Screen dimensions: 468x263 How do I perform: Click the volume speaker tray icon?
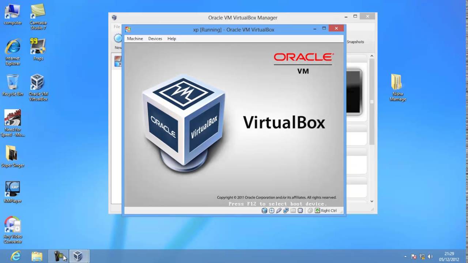click(x=430, y=256)
